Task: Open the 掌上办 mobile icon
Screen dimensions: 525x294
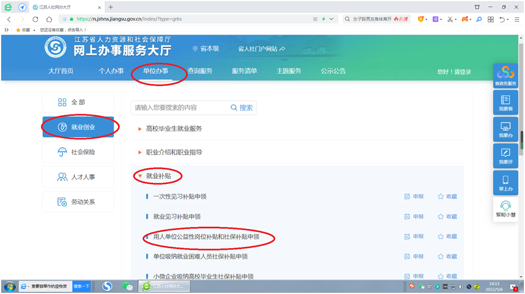Action: [505, 183]
